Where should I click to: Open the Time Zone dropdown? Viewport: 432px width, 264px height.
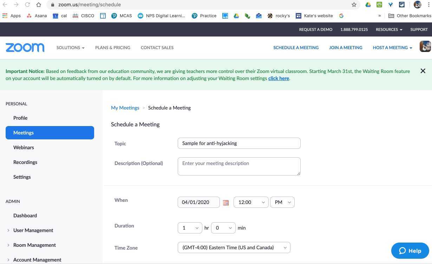click(234, 247)
